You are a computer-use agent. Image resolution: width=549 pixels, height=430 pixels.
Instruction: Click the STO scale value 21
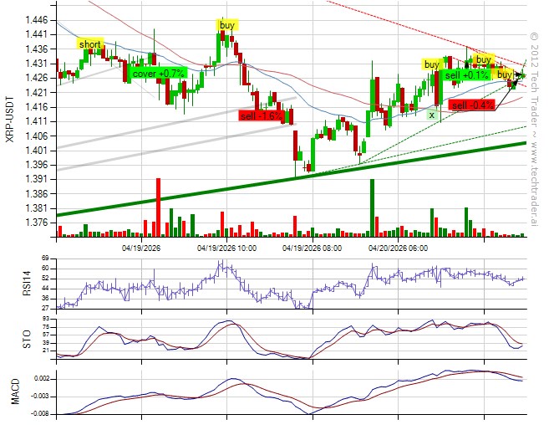pos(45,351)
